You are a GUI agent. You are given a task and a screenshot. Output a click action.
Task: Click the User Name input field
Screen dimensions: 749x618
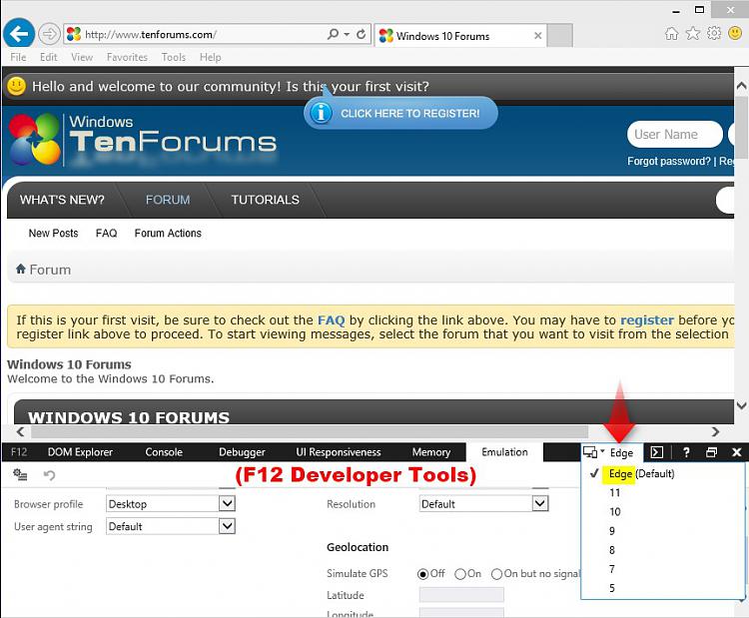point(674,135)
